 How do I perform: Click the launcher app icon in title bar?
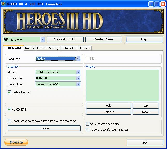[x=3, y=4]
